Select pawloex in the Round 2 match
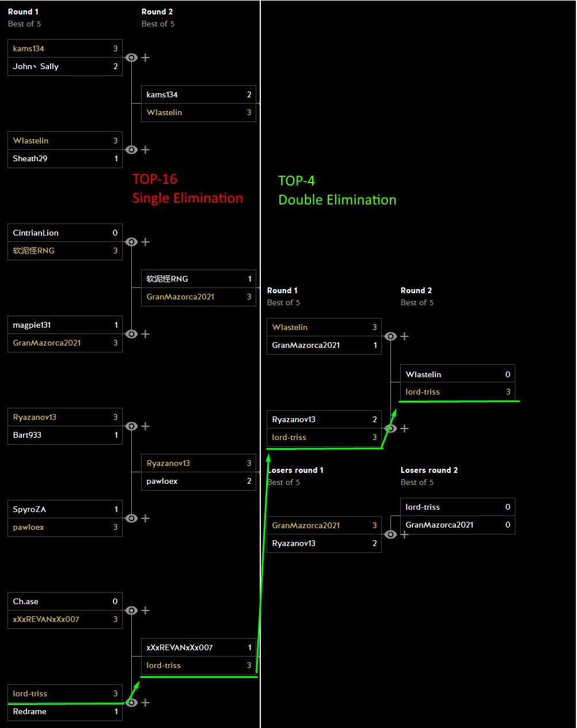 [x=162, y=481]
